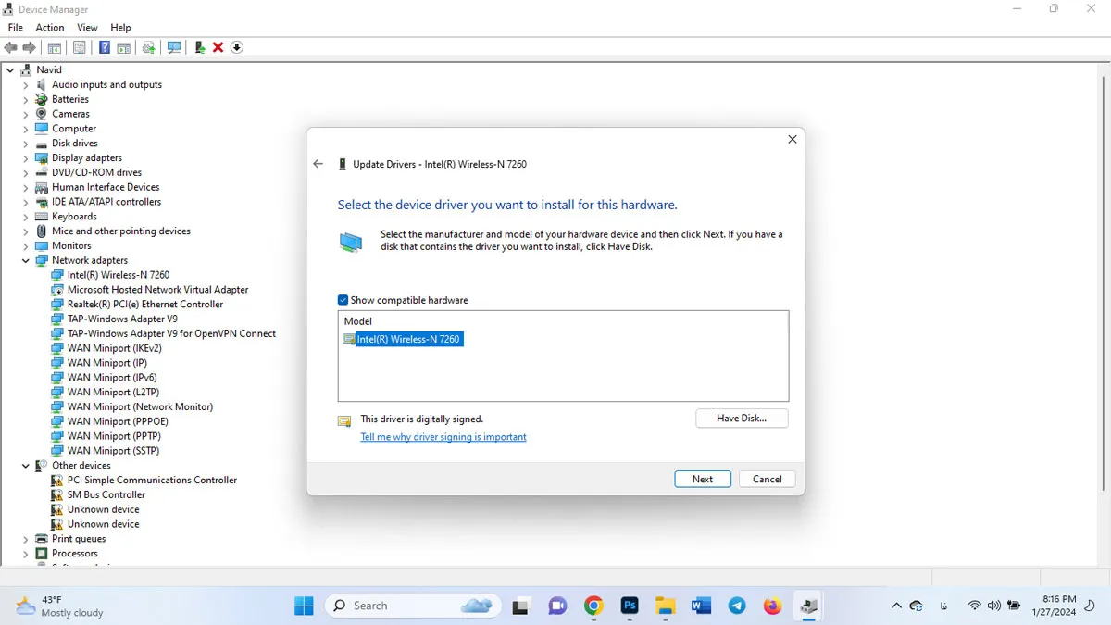Click the Windows Start button
The height and width of the screenshot is (625, 1111).
(304, 606)
